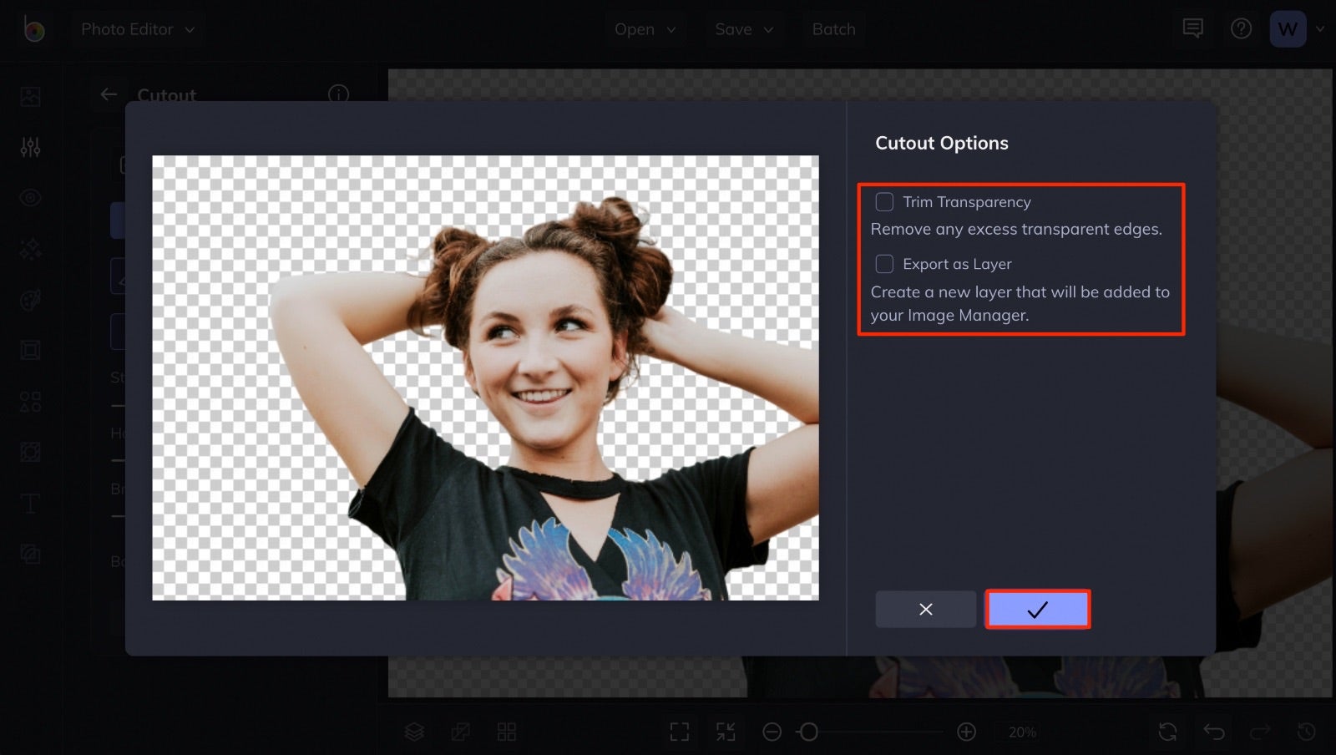Open the Save dropdown menu
The width and height of the screenshot is (1336, 755).
point(743,28)
